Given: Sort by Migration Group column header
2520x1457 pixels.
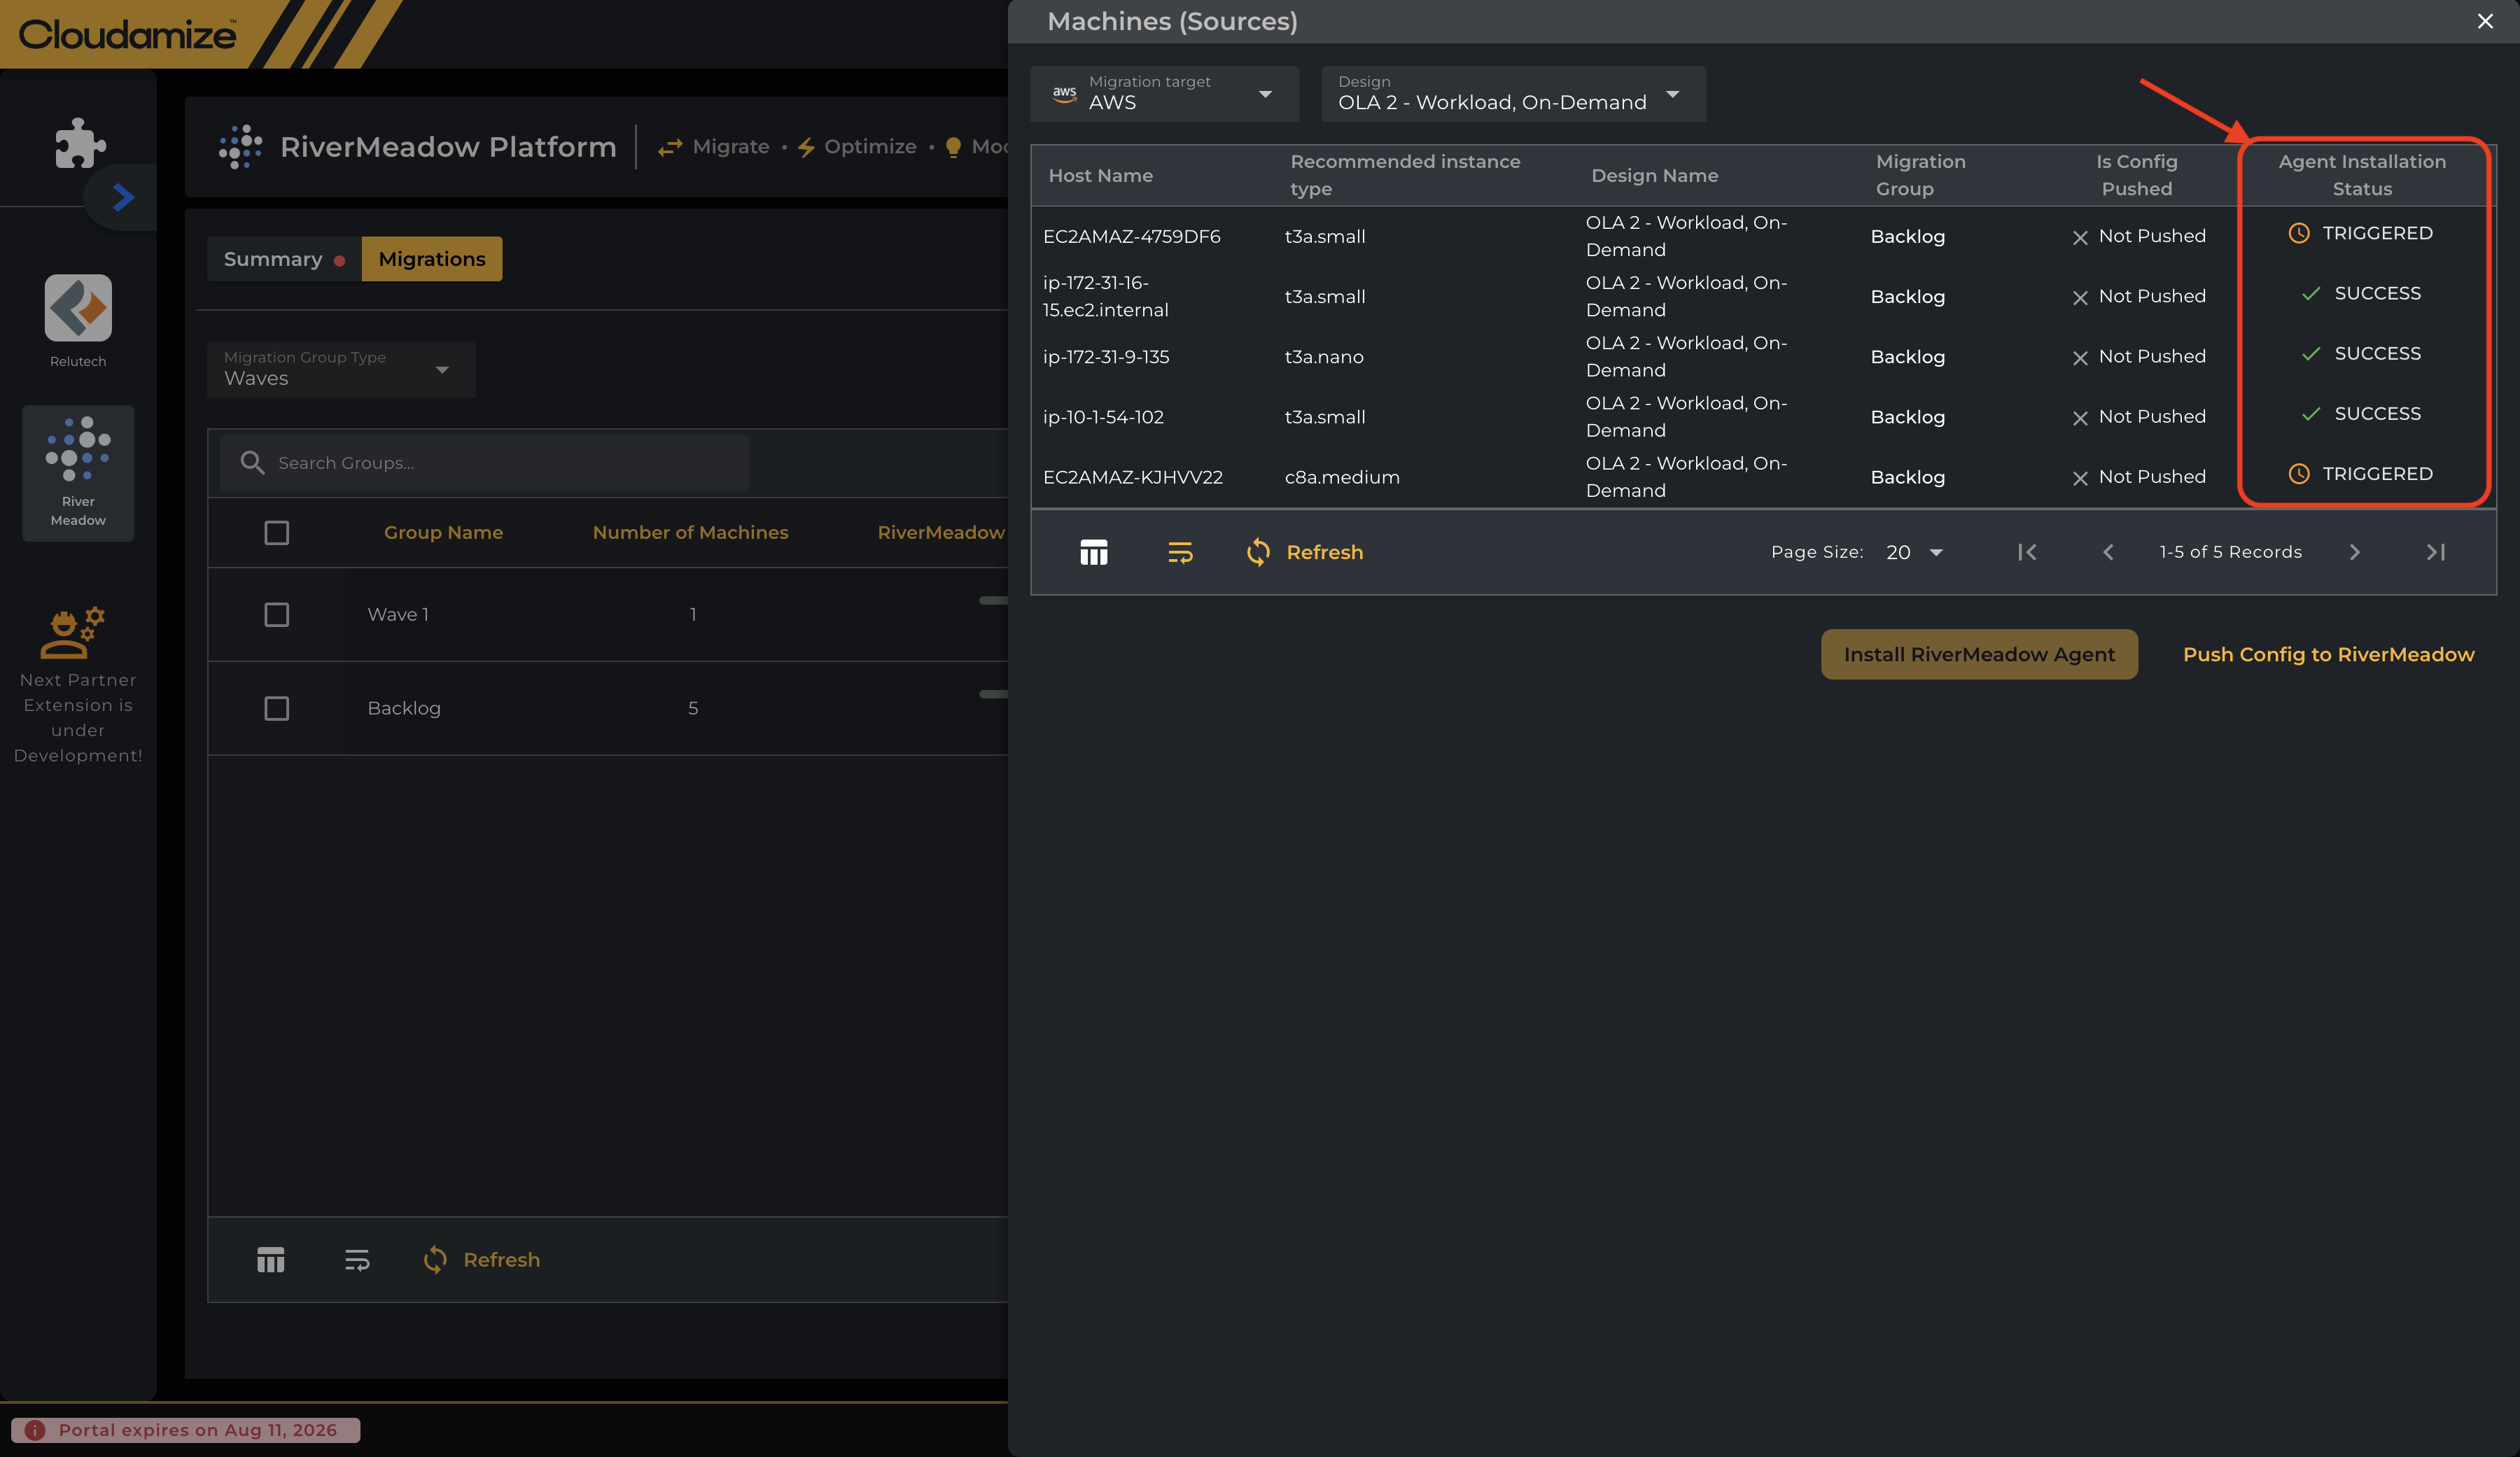Looking at the screenshot, I should (1920, 176).
